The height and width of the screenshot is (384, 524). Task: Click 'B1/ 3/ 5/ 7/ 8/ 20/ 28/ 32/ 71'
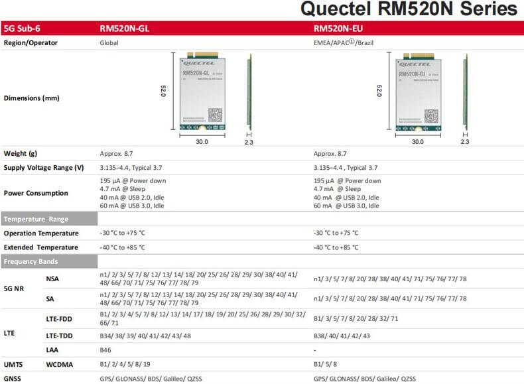[x=356, y=319]
